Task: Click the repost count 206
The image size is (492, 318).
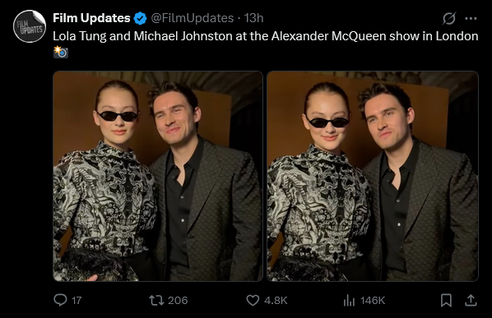Action: pos(178,301)
